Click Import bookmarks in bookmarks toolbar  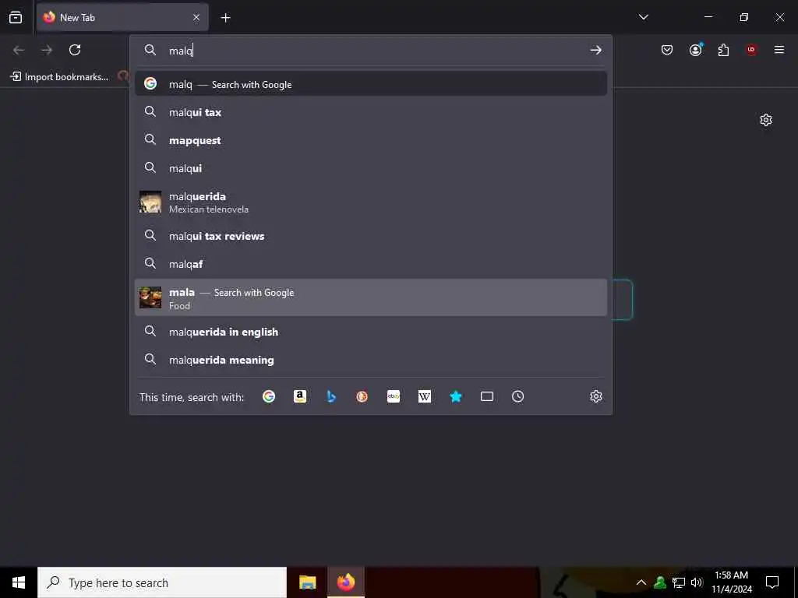tap(59, 77)
